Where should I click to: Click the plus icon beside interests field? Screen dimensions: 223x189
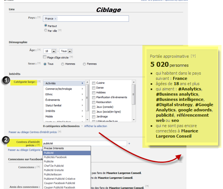tap(129, 143)
